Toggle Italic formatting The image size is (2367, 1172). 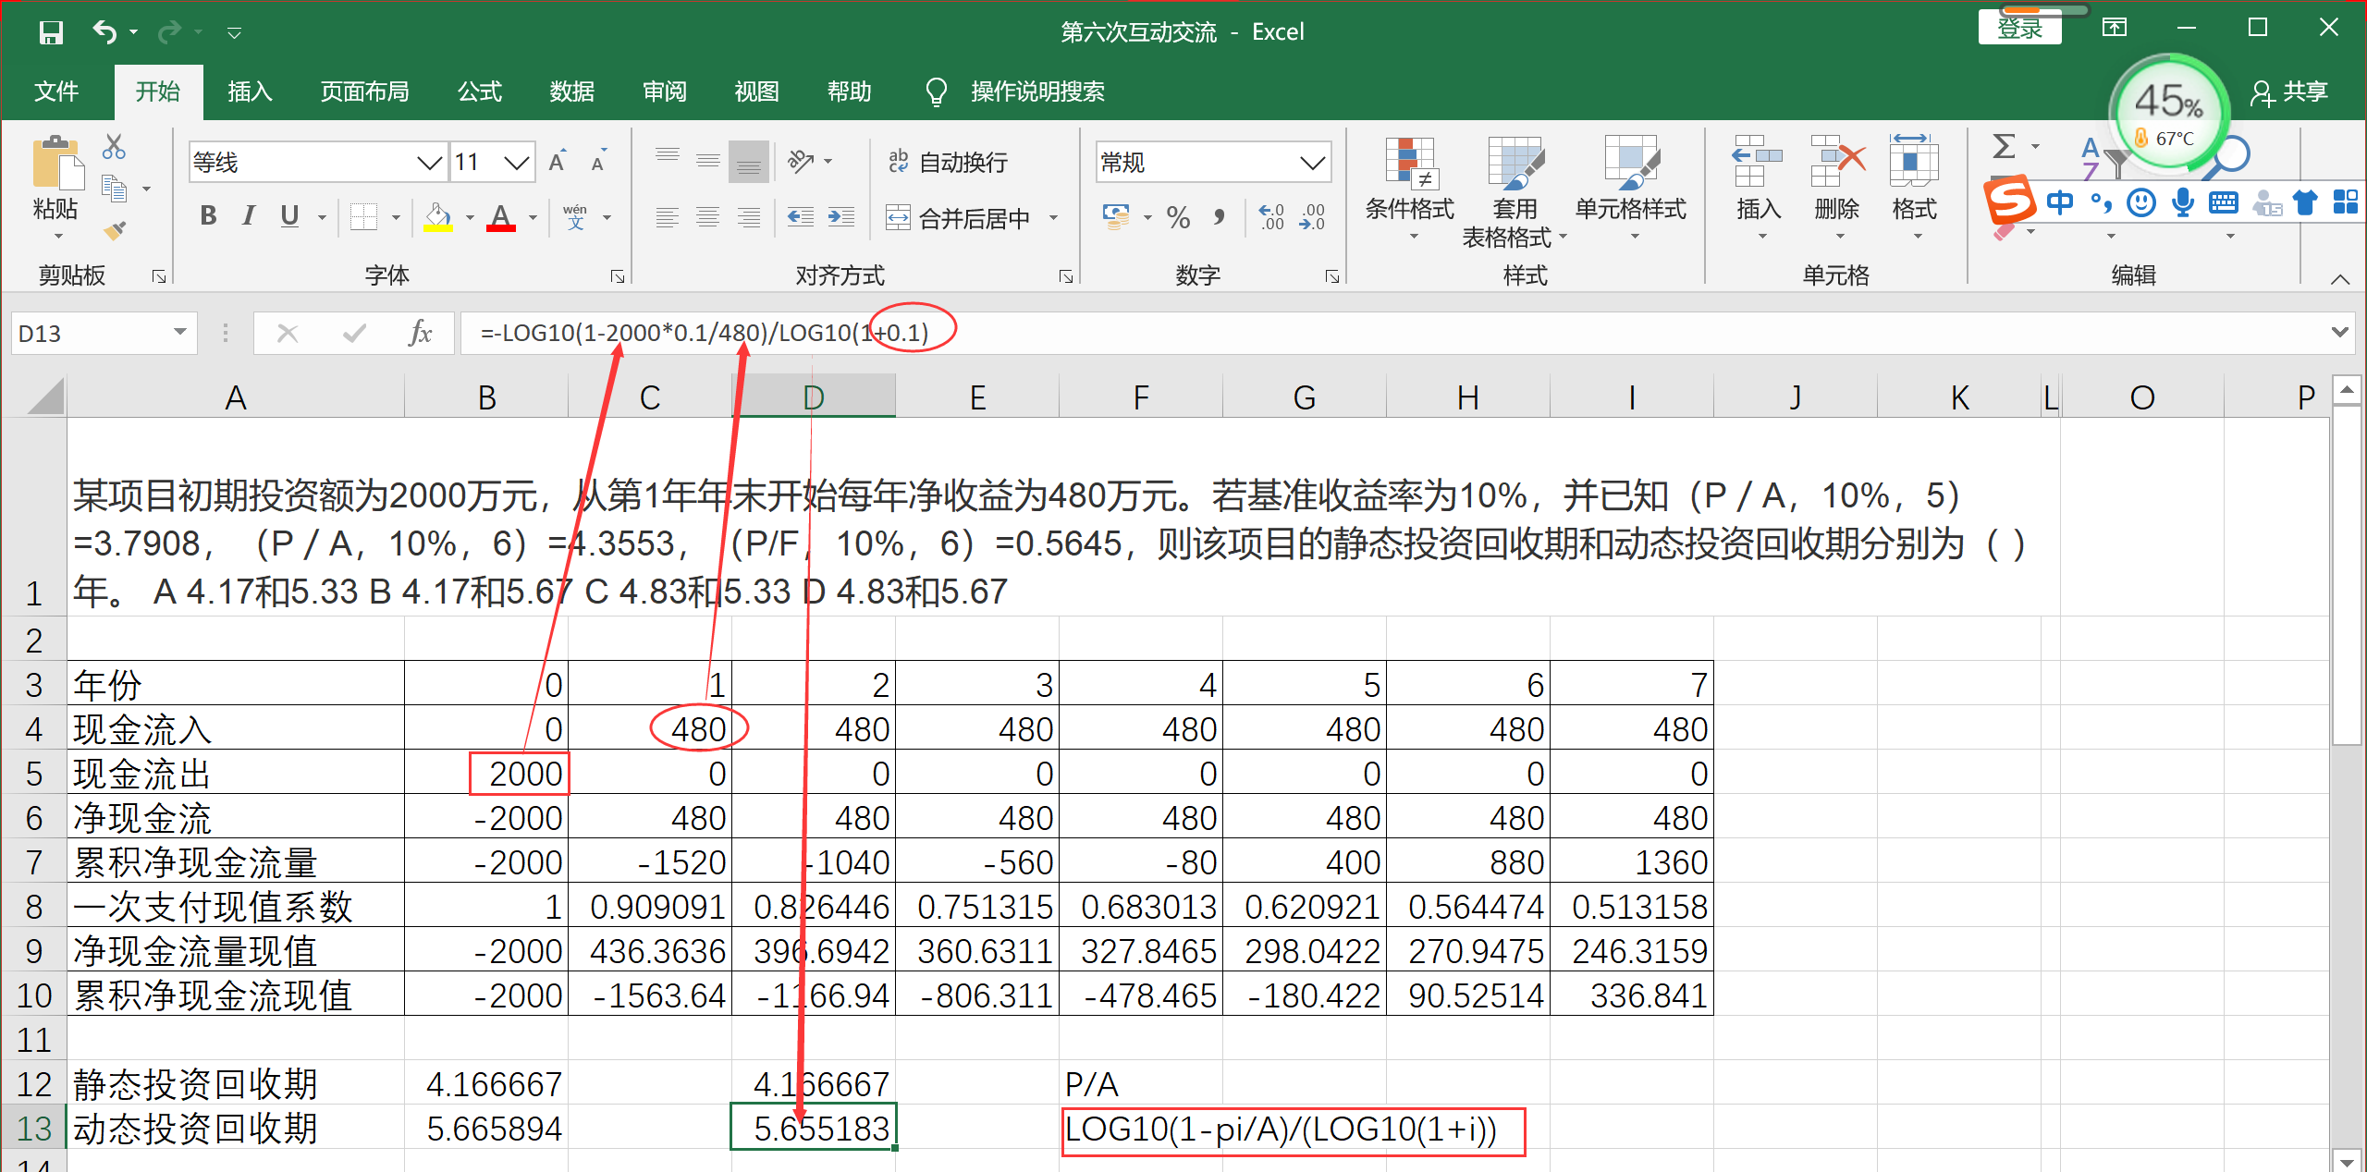[248, 216]
